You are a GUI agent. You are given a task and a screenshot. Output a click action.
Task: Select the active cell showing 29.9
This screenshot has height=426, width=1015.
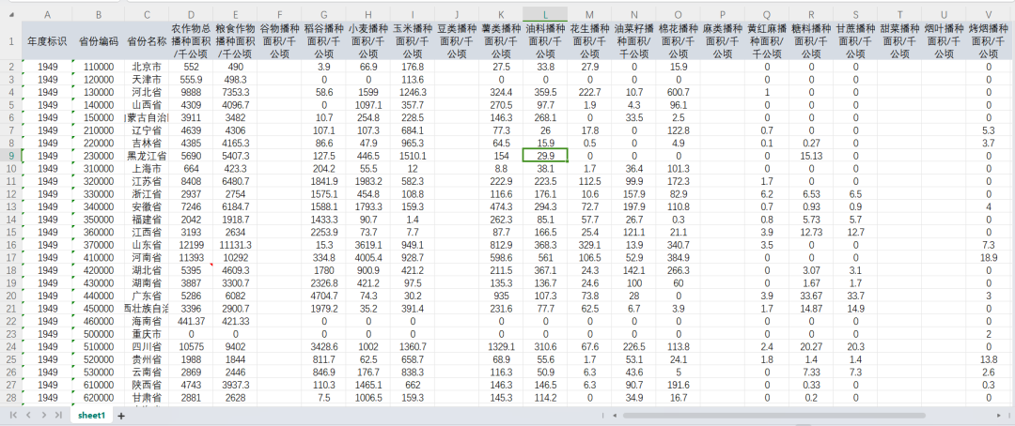coord(546,155)
